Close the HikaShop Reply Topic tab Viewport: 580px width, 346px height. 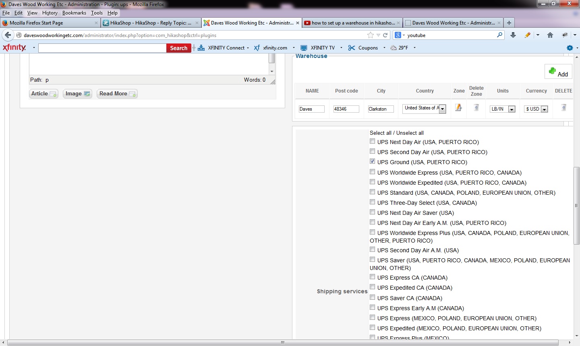tap(197, 23)
